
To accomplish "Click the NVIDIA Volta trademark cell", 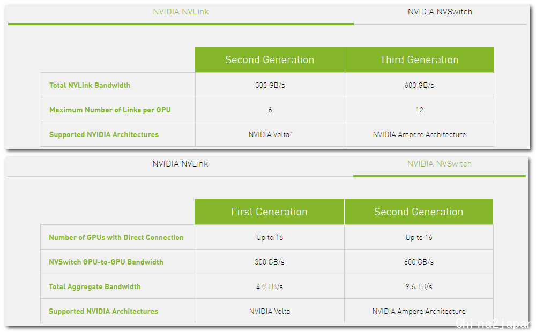I will 270,134.
